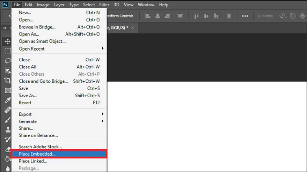This screenshot has height=172, width=307.
Task: Click Align top edges icon
Action: (196, 16)
